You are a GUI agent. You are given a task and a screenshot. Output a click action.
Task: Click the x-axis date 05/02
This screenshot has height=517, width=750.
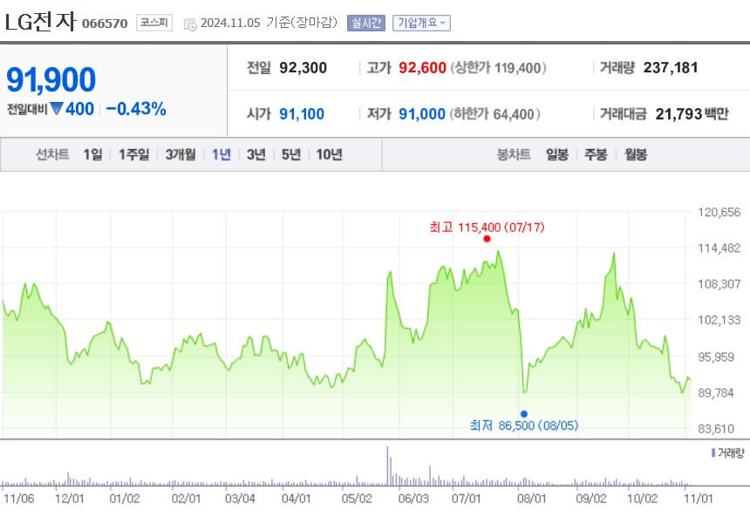pyautogui.click(x=357, y=499)
